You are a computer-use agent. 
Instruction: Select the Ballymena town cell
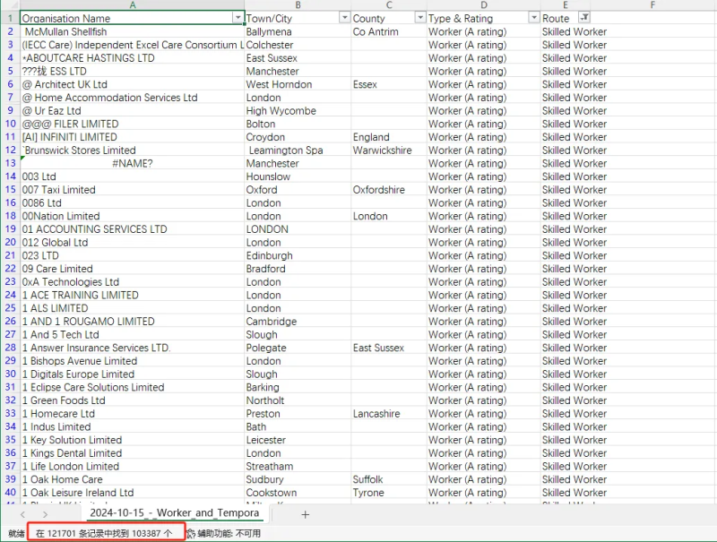click(x=298, y=31)
